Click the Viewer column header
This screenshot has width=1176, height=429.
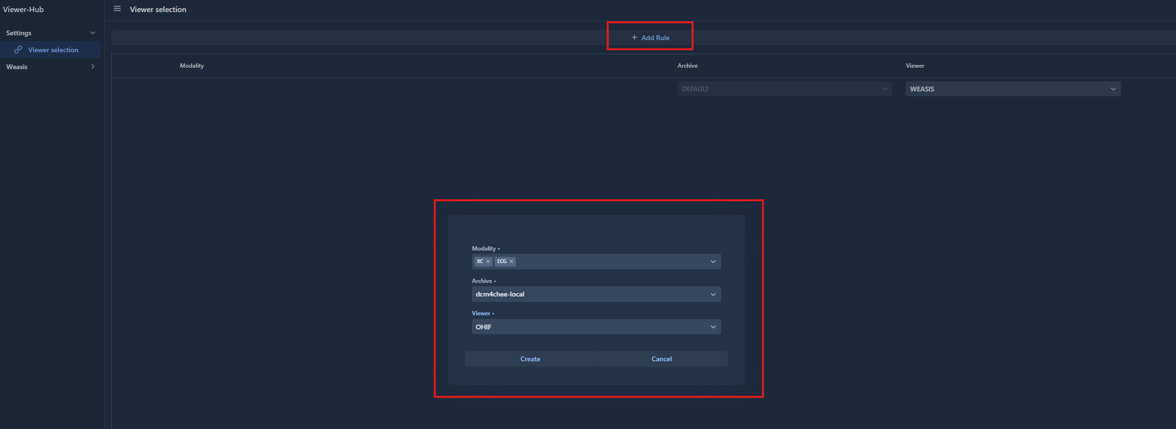915,66
